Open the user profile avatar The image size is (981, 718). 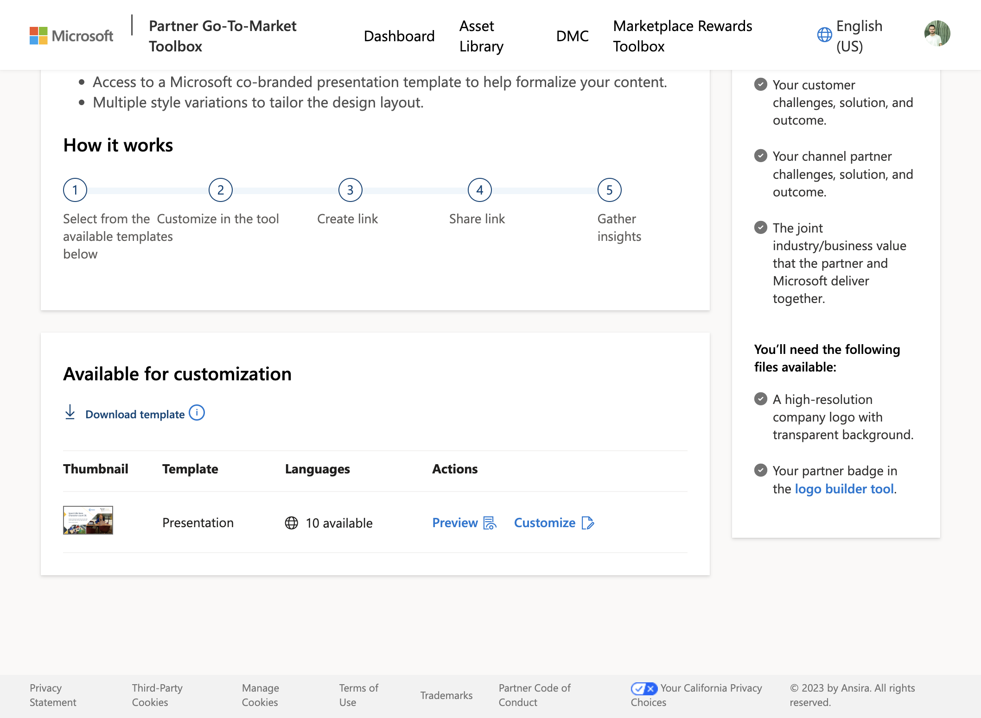click(937, 33)
